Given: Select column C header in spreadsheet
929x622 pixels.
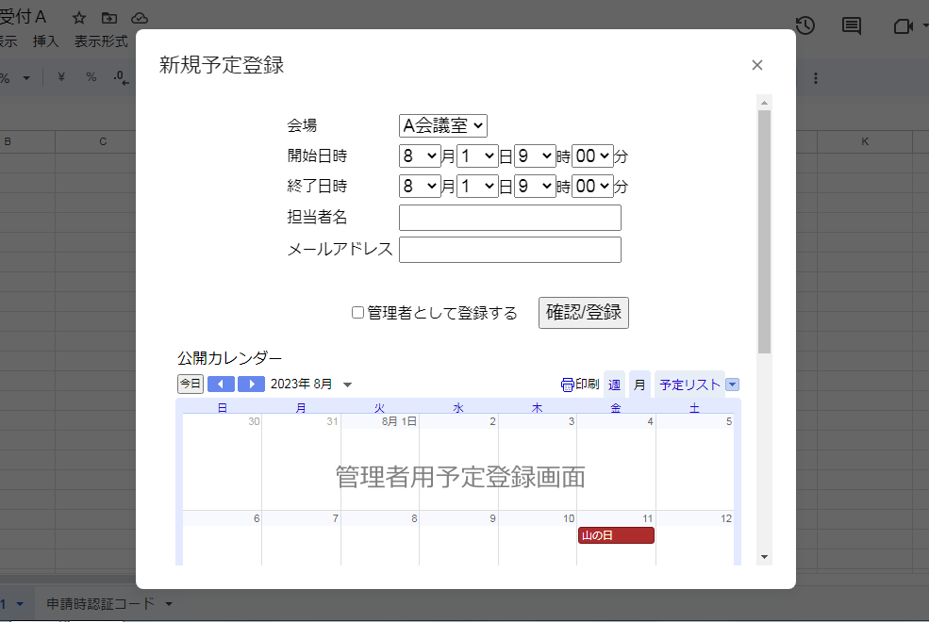Looking at the screenshot, I should [103, 141].
